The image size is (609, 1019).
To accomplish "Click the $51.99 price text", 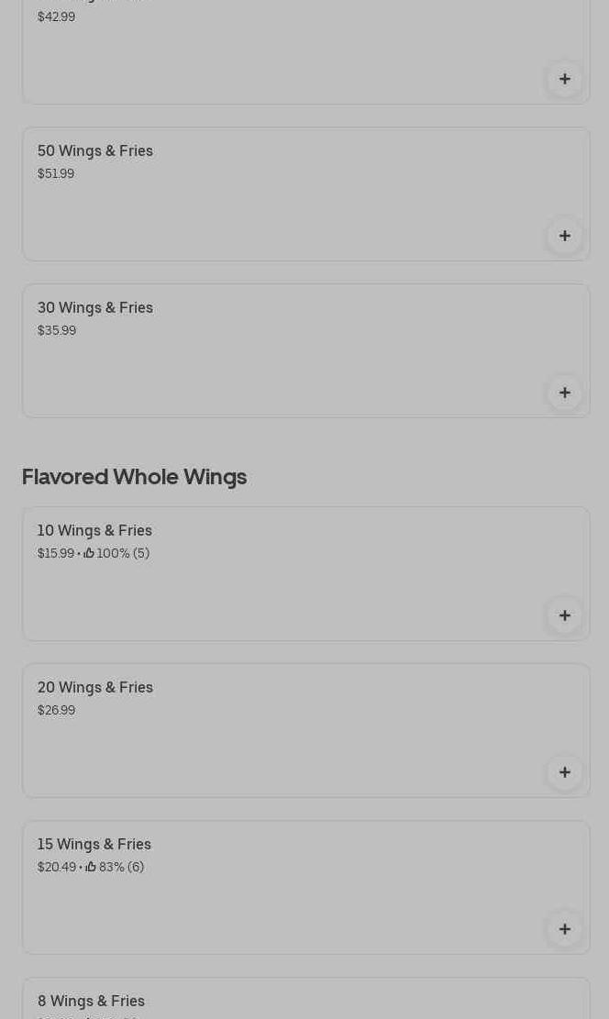I will tap(56, 173).
